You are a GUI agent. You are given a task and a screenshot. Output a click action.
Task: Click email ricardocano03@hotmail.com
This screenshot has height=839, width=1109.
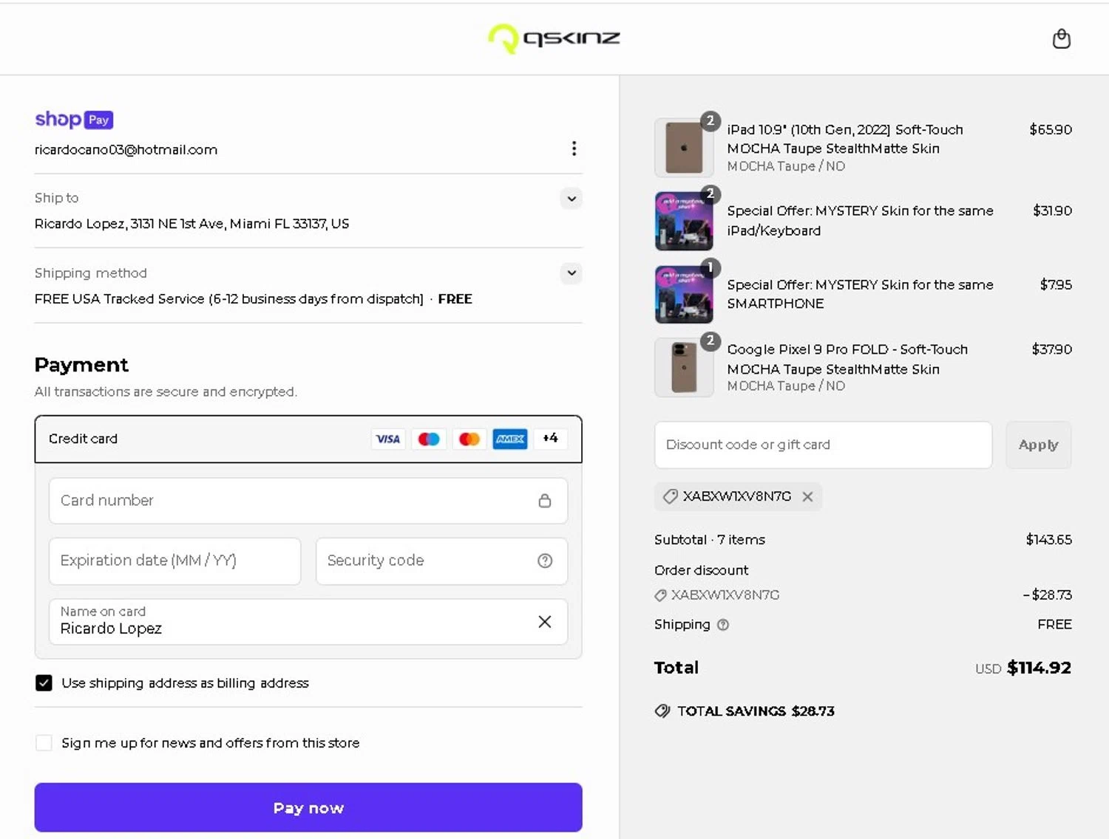[x=126, y=149]
